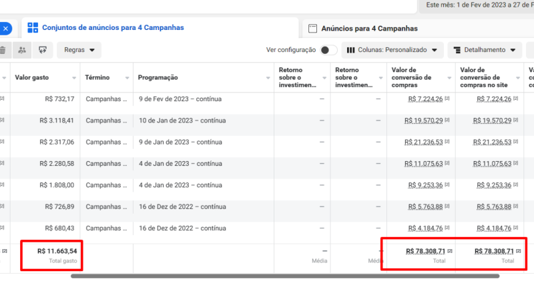Switch to Conjuntos de anúncios tab
Screen dimensions: 534x281
[x=113, y=27]
